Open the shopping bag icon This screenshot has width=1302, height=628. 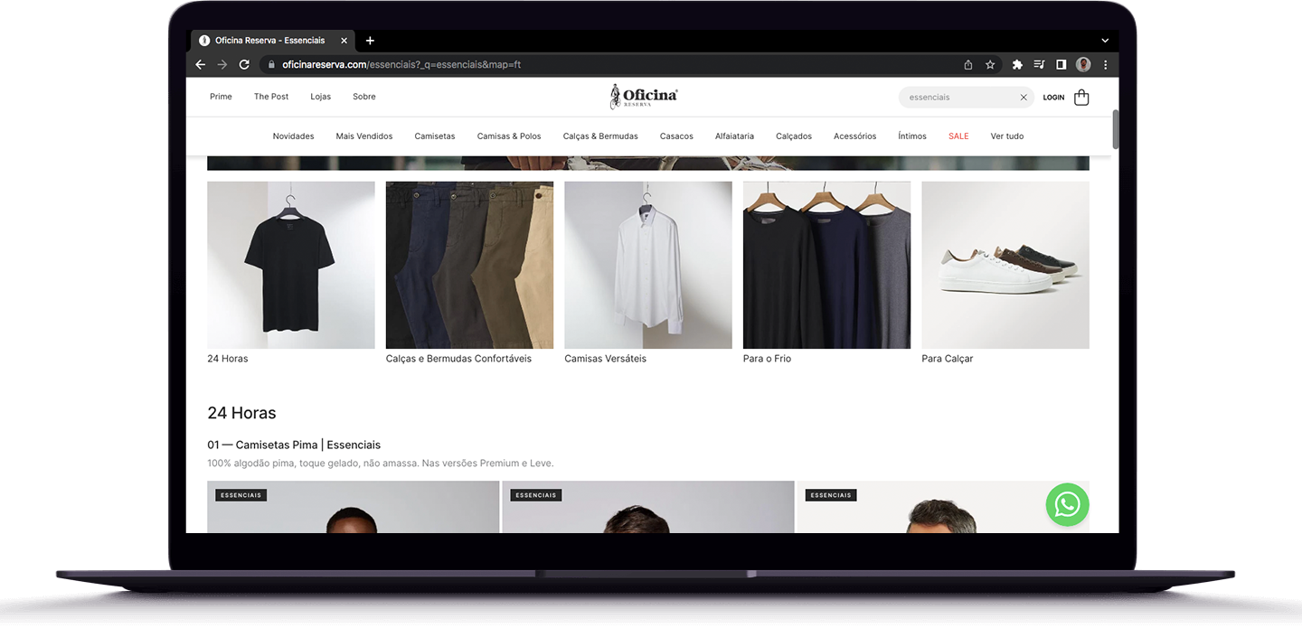point(1081,98)
